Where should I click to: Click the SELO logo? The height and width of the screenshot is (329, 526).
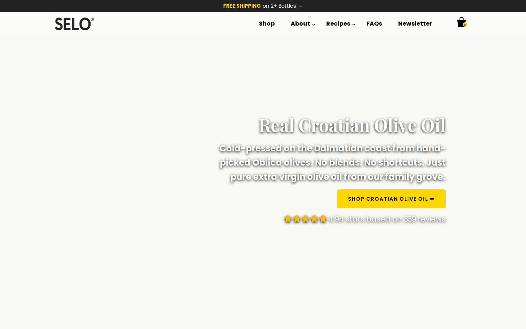coord(74,24)
